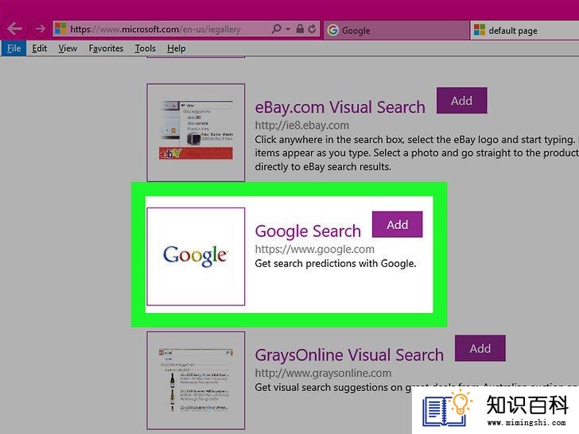The image size is (579, 434).
Task: Click the http://www.graysonline.com URL text
Action: coord(323,373)
